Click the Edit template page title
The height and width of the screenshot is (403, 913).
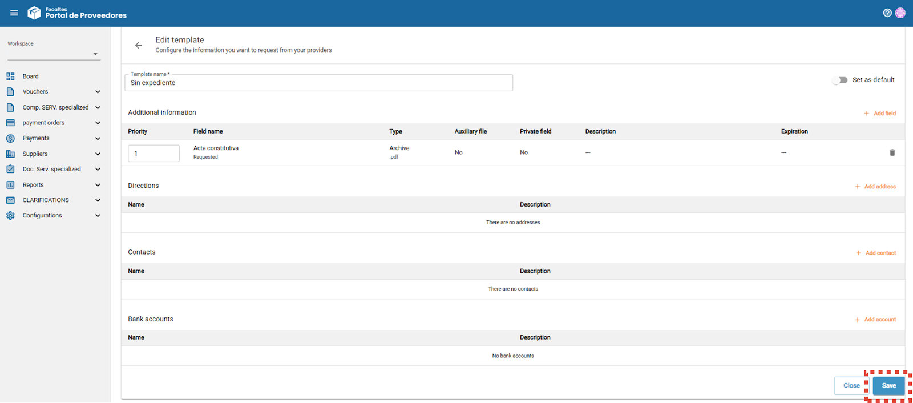point(180,40)
